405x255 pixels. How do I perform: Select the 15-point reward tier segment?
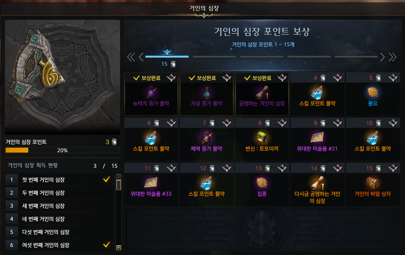[167, 57]
